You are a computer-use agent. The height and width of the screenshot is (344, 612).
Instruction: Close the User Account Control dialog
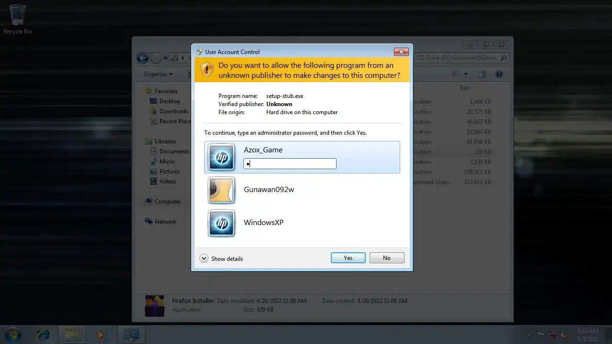401,52
